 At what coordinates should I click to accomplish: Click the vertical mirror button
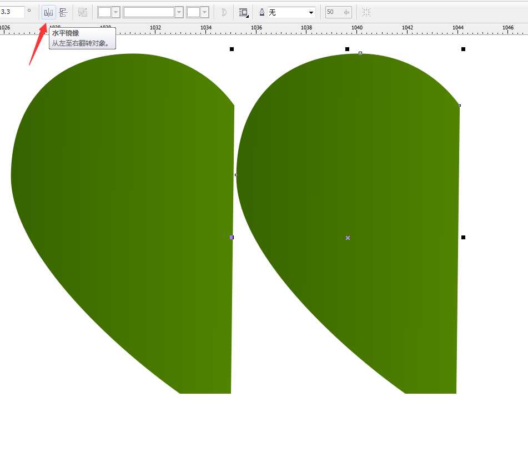(x=63, y=12)
